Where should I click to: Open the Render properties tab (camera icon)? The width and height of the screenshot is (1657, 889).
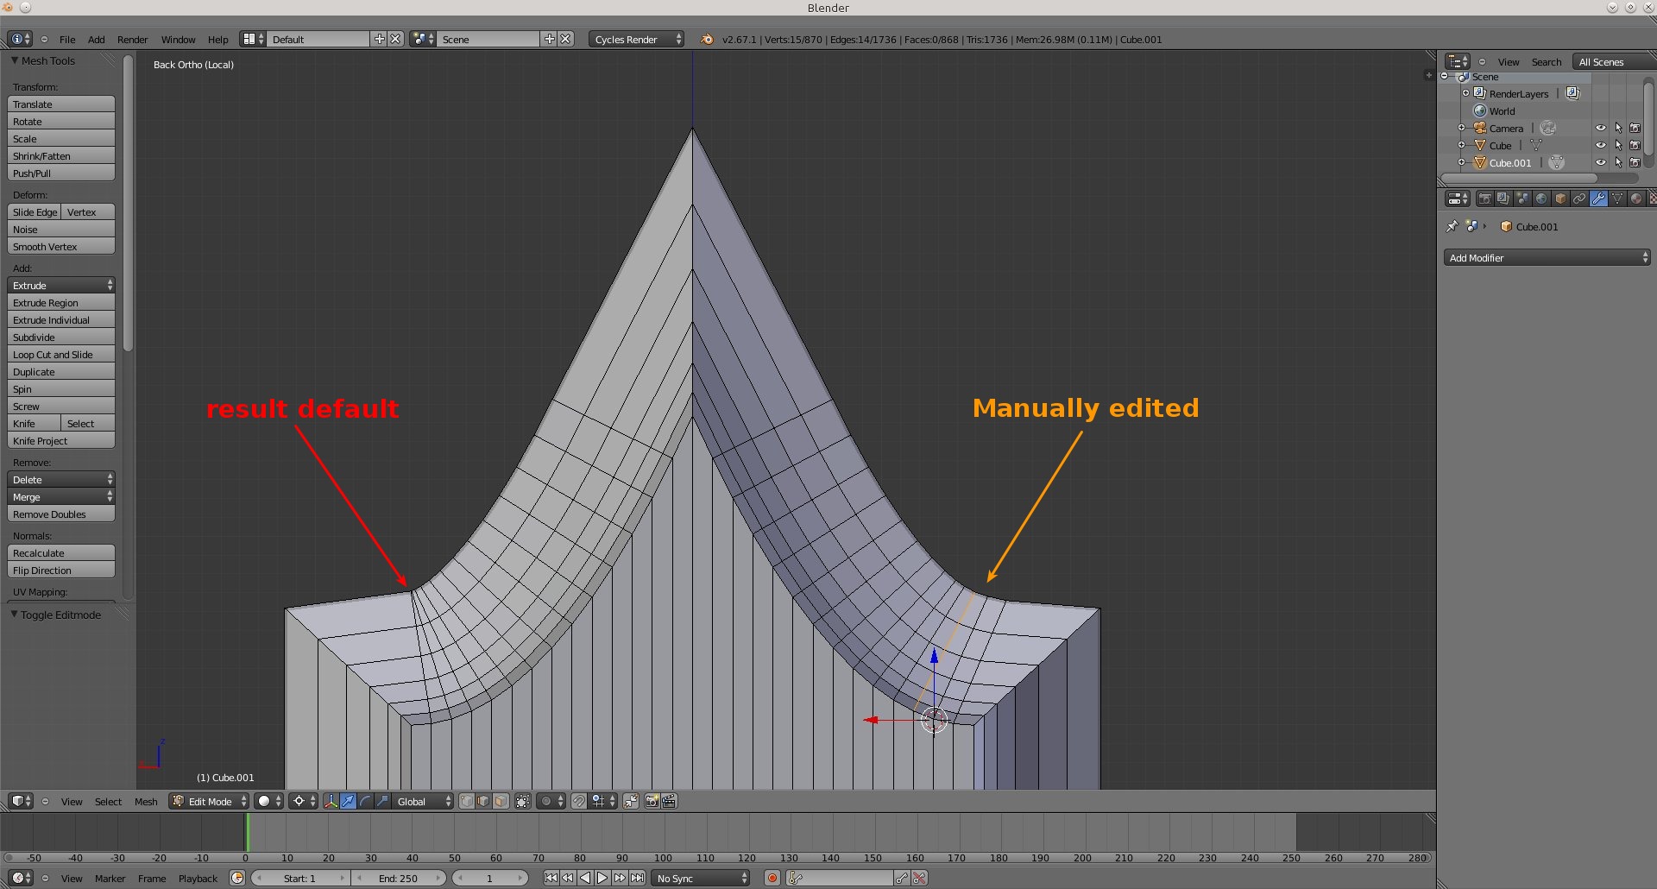1484,199
